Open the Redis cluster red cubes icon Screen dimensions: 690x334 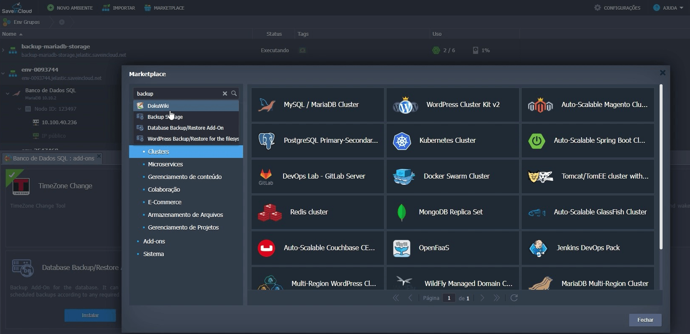pyautogui.click(x=270, y=212)
